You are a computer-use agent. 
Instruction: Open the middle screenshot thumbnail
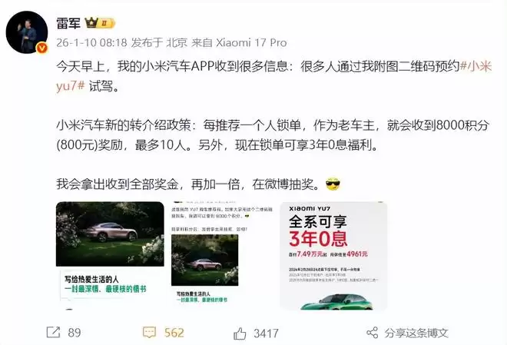tap(222, 255)
